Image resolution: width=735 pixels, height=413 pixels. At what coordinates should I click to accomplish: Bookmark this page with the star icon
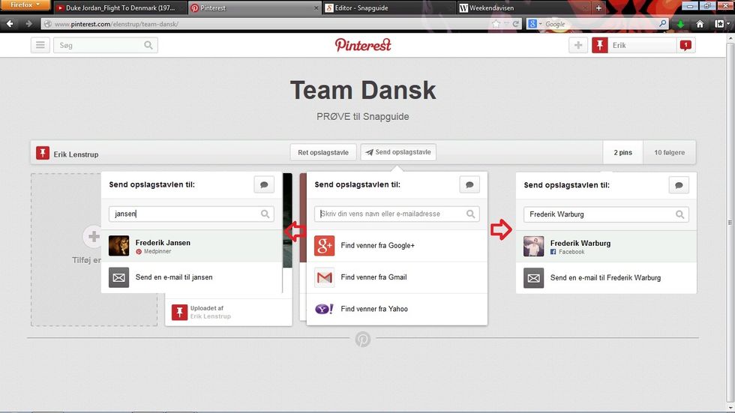[496, 24]
